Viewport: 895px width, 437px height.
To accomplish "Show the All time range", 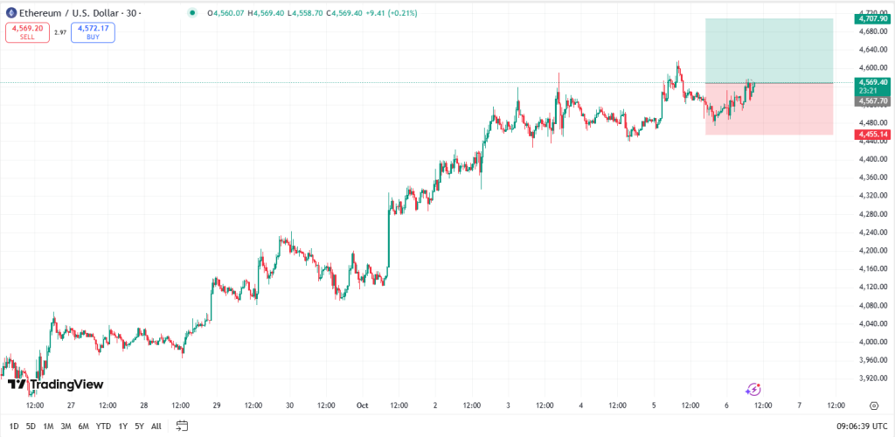I will 156,426.
